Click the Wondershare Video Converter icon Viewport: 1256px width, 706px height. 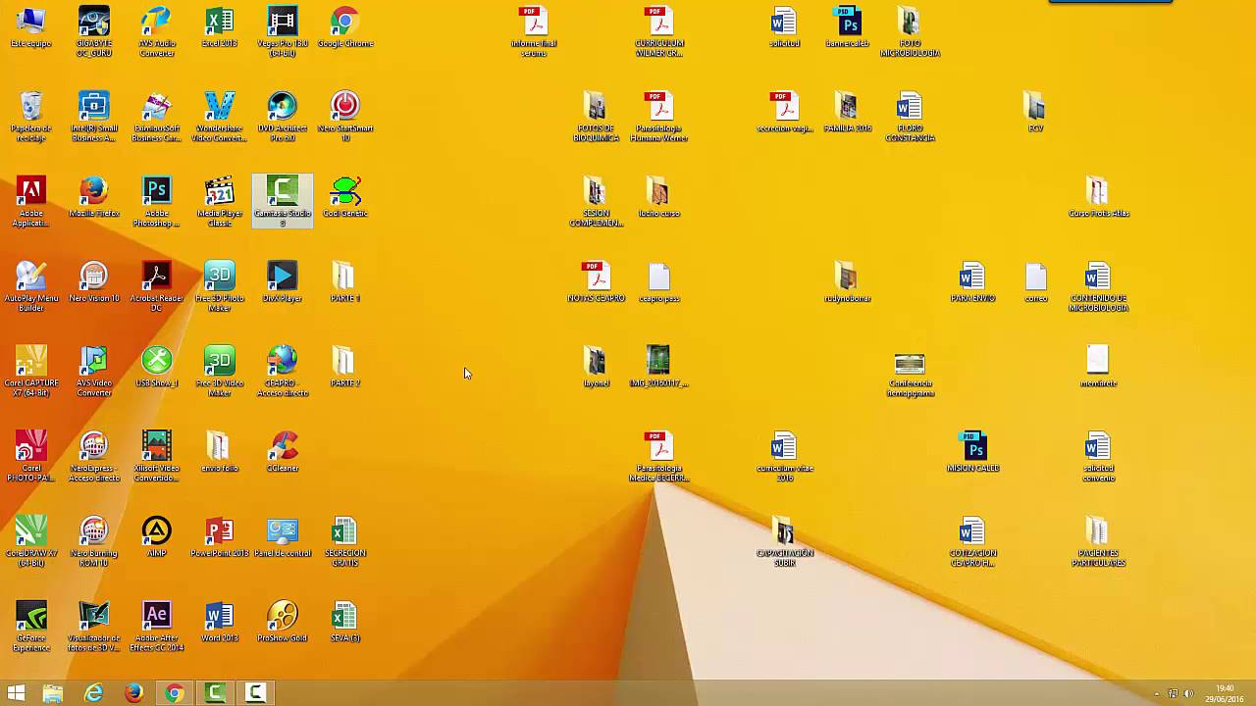220,118
